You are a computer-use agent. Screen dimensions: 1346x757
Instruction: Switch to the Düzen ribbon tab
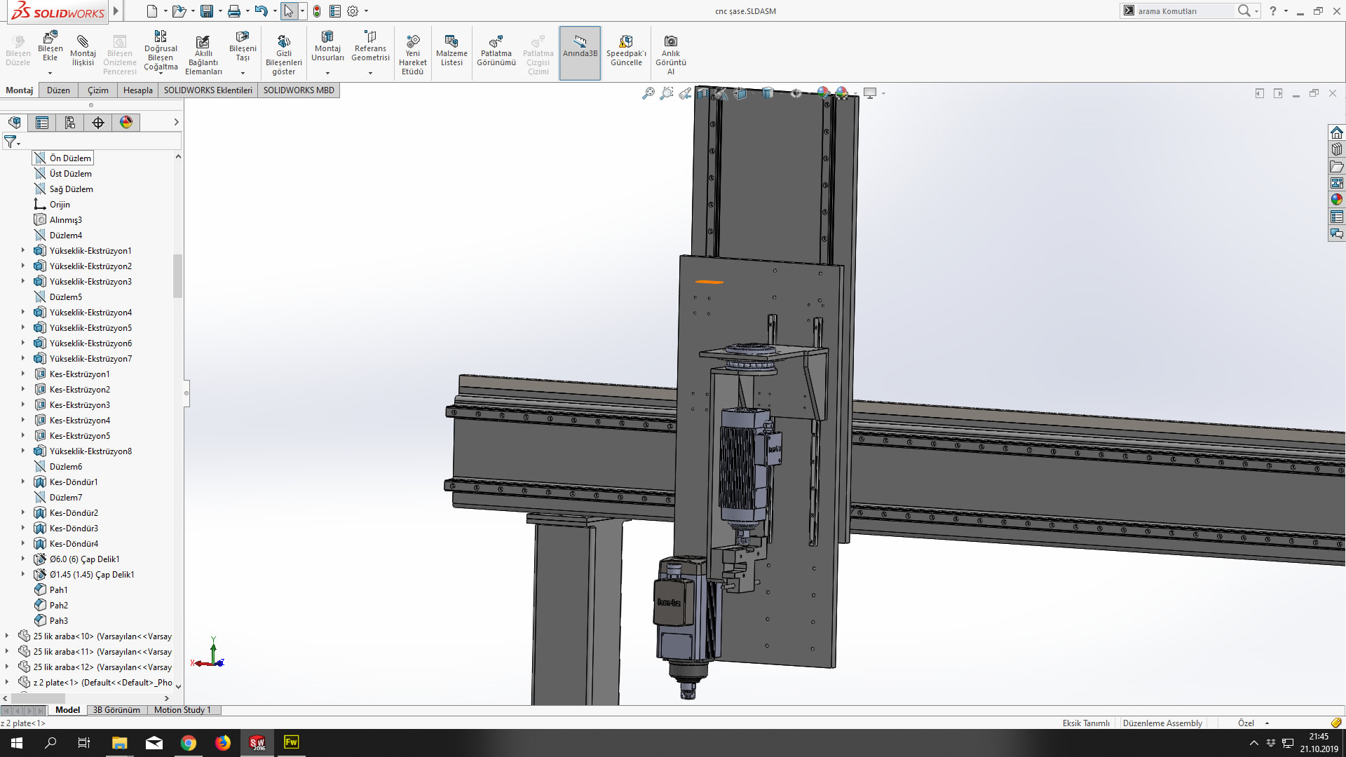pyautogui.click(x=58, y=90)
